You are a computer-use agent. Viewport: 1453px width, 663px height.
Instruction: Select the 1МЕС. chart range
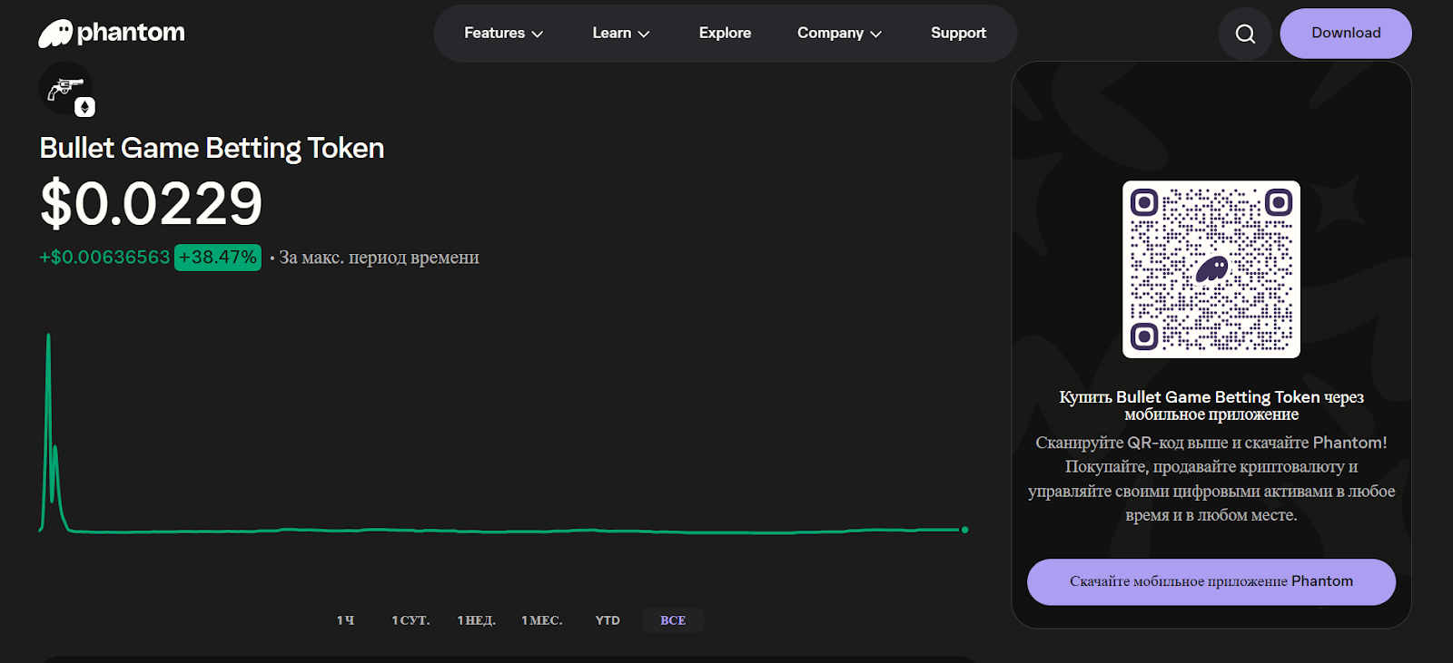(x=542, y=620)
